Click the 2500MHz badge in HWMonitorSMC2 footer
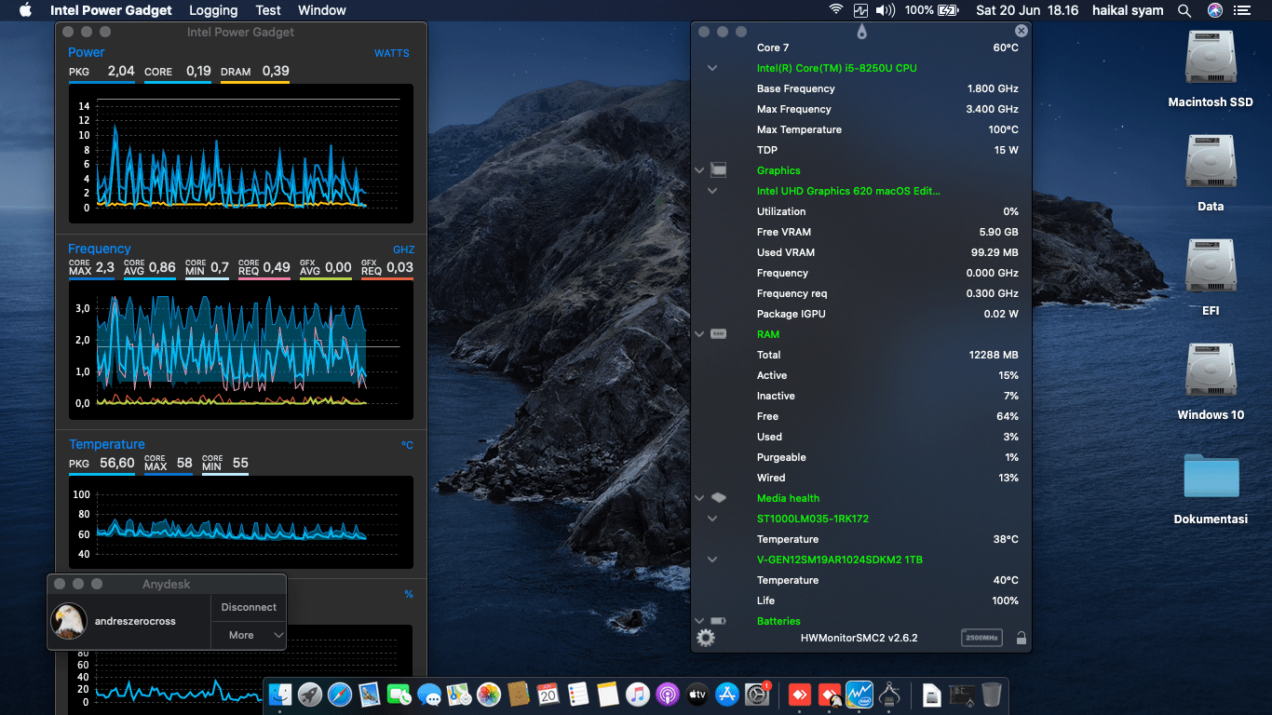The width and height of the screenshot is (1272, 715). click(x=981, y=638)
